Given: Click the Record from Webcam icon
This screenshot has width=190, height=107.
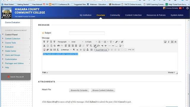Looking at the screenshot, I should tap(44, 50).
